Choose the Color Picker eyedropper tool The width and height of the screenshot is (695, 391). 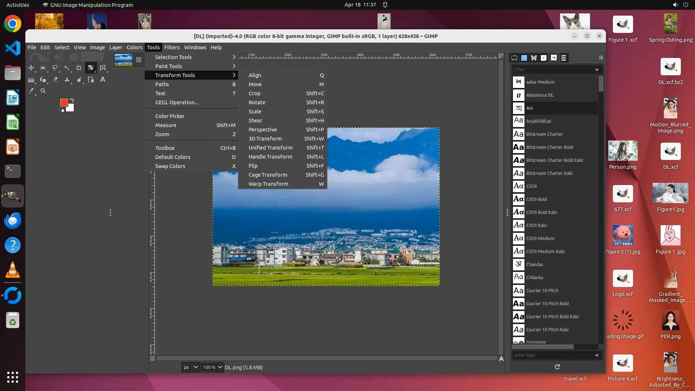[x=31, y=91]
